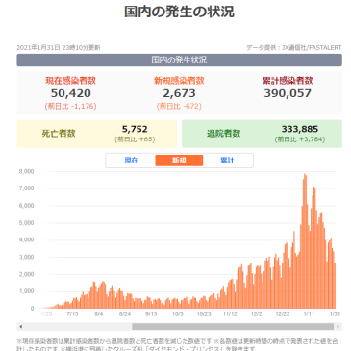Screen dimensions: 351x351
Task: Click the 国内の発生状況 gray header bar
Action: tap(179, 60)
